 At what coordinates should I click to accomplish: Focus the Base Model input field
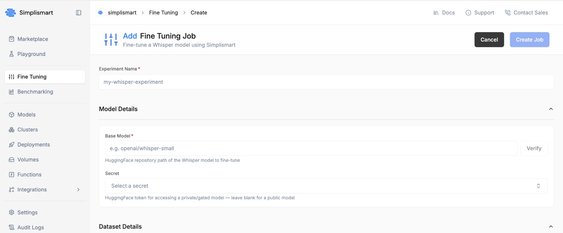[x=311, y=148]
